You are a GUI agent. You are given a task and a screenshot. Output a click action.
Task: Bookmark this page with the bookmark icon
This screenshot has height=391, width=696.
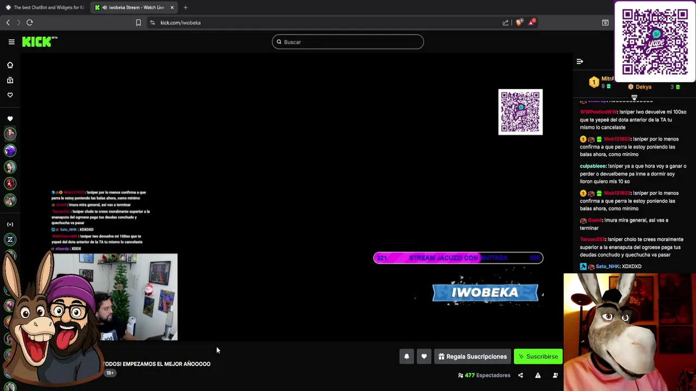[138, 22]
